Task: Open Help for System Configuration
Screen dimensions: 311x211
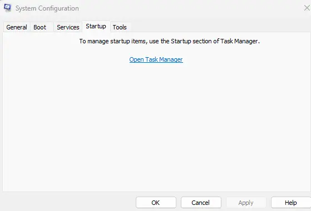Action: 291,203
